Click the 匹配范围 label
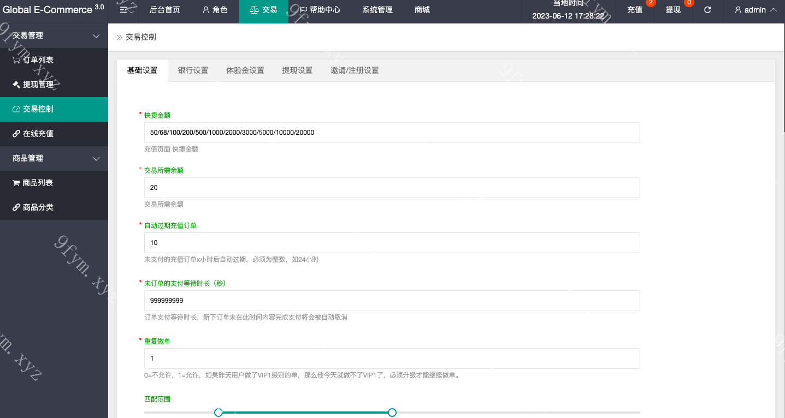785x418 pixels. click(x=157, y=399)
